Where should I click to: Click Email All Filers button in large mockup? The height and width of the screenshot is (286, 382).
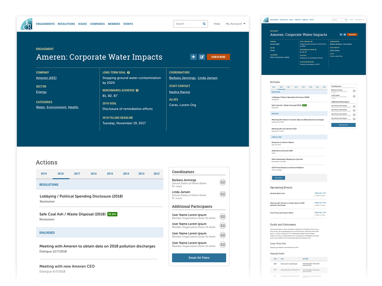coord(199,258)
